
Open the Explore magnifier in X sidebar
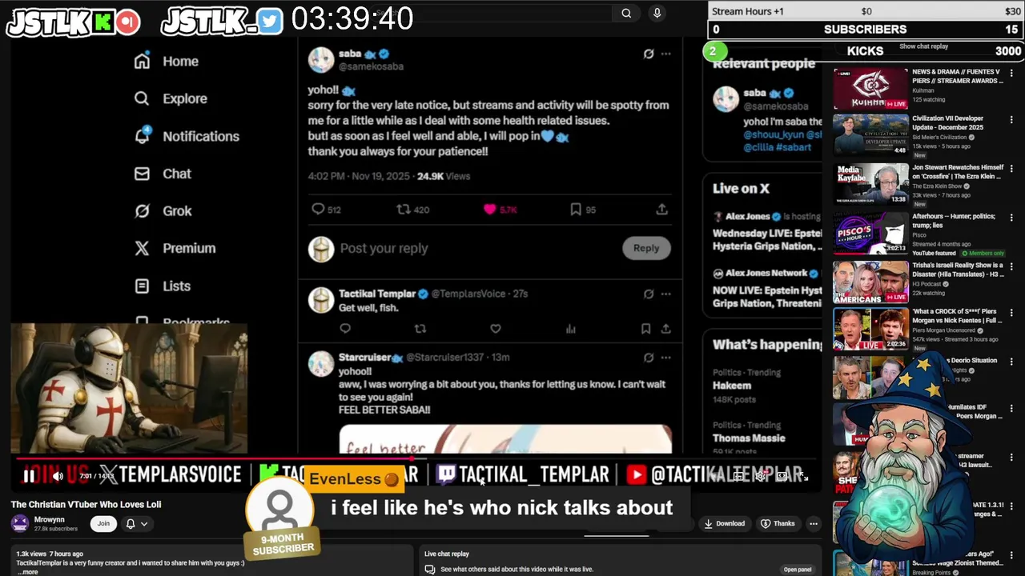(142, 98)
